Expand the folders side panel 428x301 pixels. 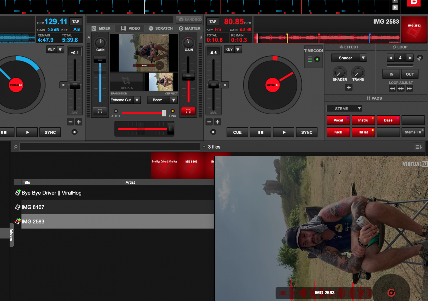coord(11,234)
